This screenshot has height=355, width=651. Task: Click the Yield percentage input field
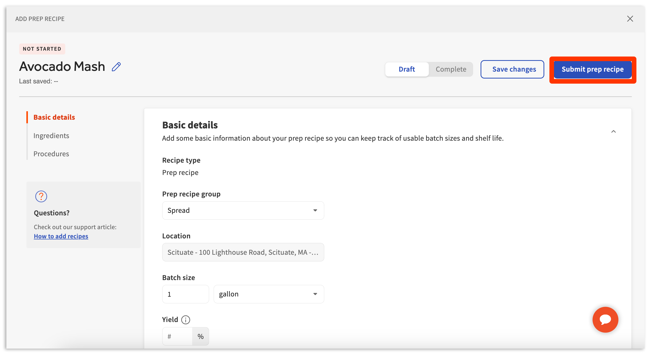tap(177, 336)
